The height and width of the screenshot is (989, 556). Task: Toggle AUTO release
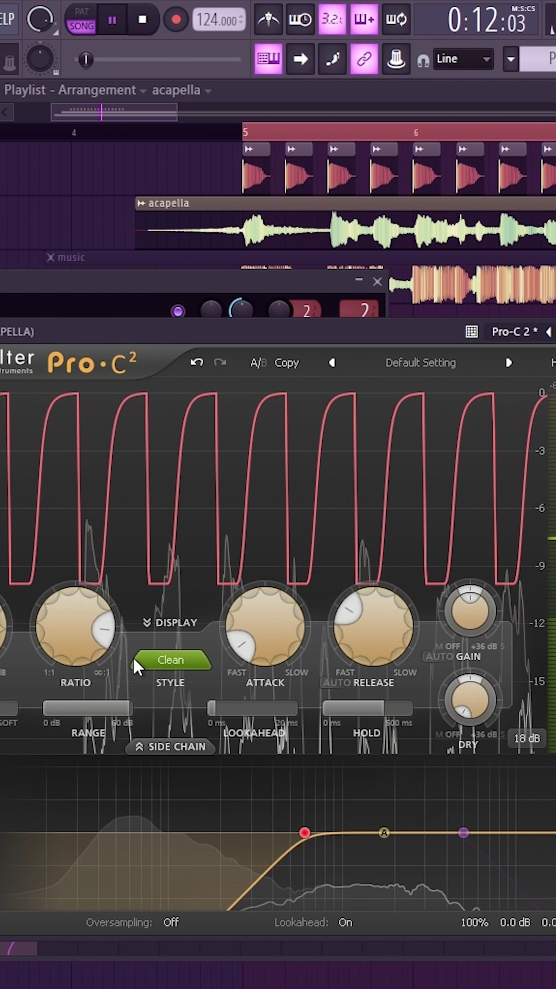pos(337,683)
